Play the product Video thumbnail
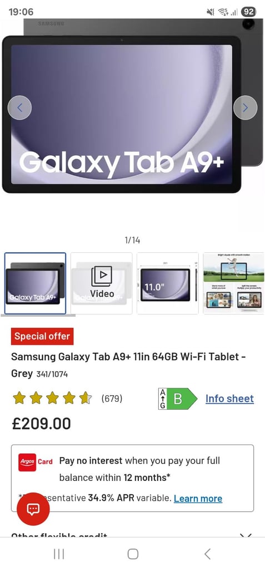Screen dimensions: 265x570 (102, 283)
